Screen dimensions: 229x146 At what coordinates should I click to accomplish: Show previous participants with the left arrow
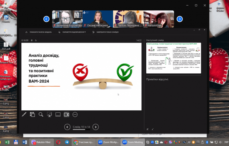(x=46, y=19)
